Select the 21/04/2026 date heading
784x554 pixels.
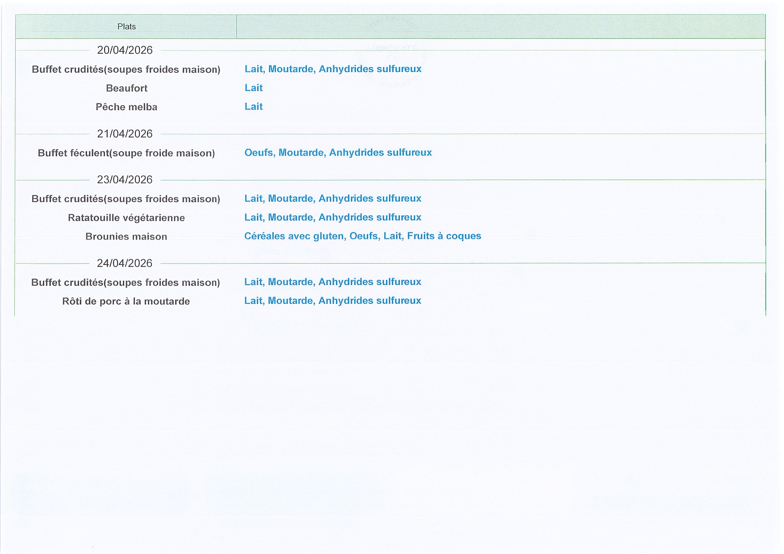pyautogui.click(x=125, y=134)
